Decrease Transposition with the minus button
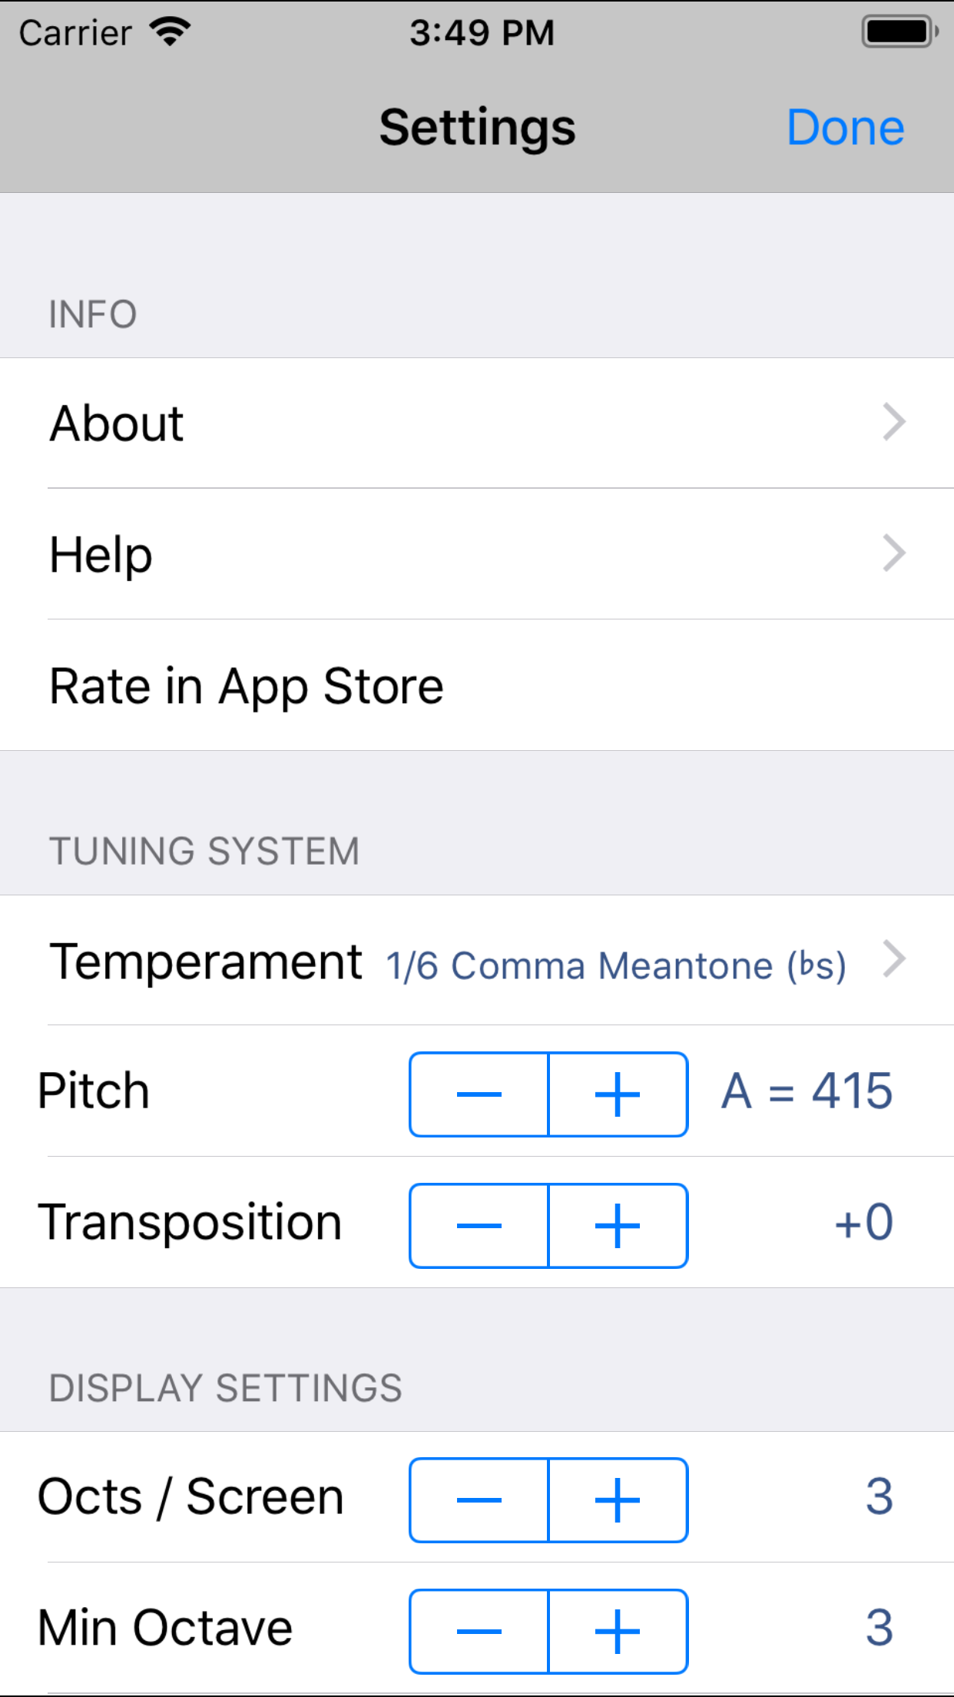The image size is (954, 1697). point(478,1225)
